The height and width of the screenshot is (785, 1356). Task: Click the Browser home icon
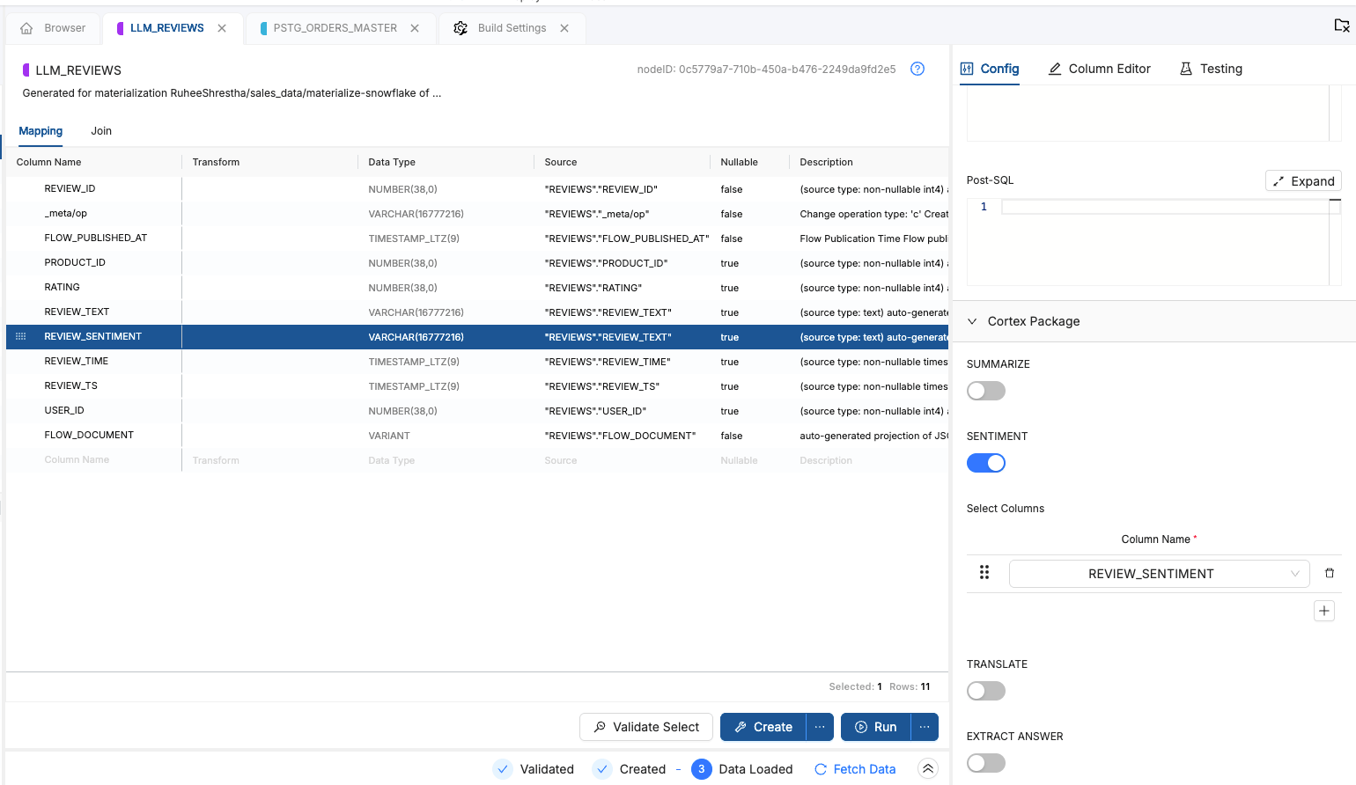26,27
